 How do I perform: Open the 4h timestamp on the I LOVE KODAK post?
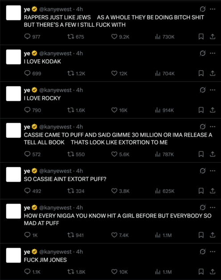(79, 53)
